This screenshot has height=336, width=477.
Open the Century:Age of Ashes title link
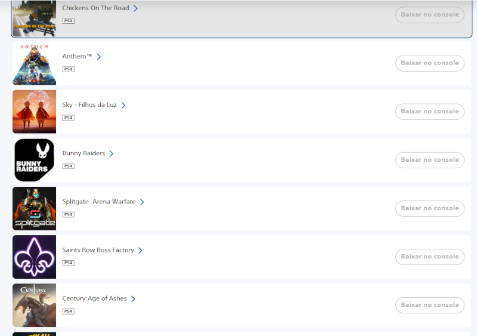94,298
